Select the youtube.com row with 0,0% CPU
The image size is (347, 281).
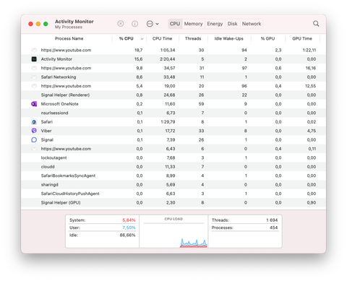click(173, 149)
